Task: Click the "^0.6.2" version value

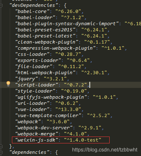Action: point(67,103)
